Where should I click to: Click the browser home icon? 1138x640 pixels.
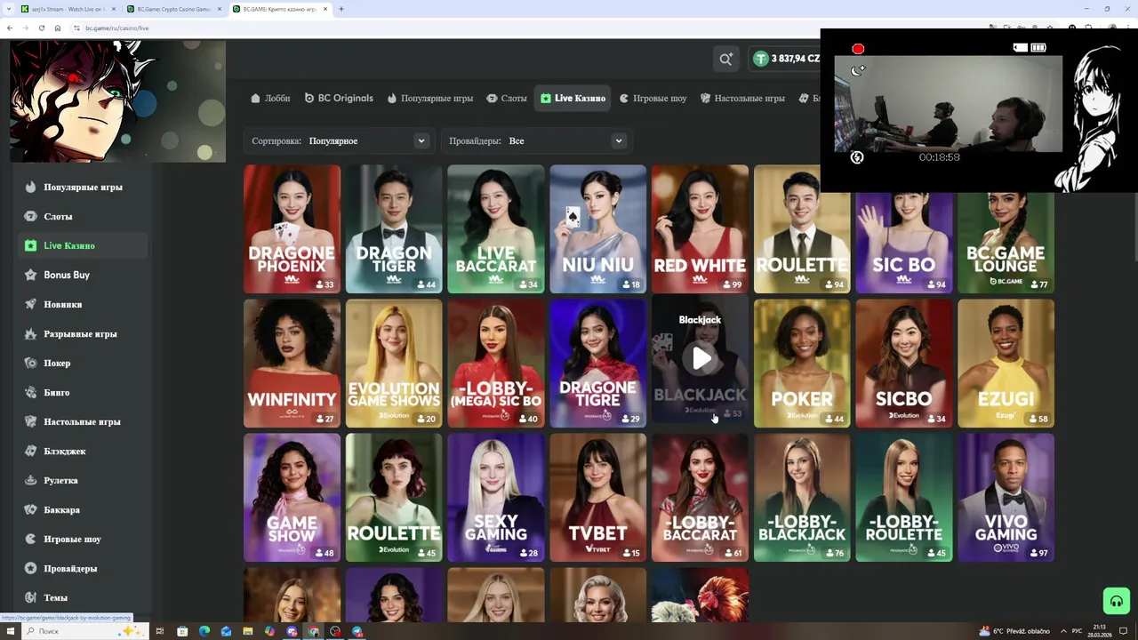(x=58, y=28)
